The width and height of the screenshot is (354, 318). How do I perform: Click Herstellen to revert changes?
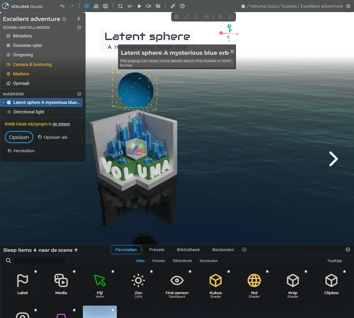(x=21, y=151)
